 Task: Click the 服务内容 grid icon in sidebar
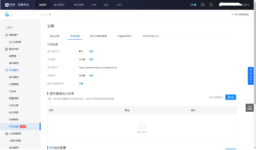[x=7, y=49]
